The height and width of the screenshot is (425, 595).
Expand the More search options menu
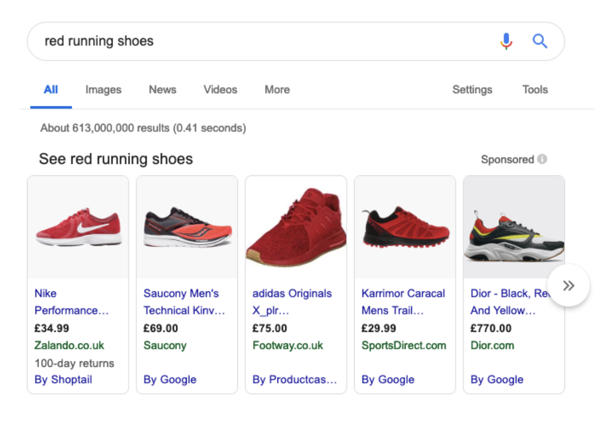276,90
